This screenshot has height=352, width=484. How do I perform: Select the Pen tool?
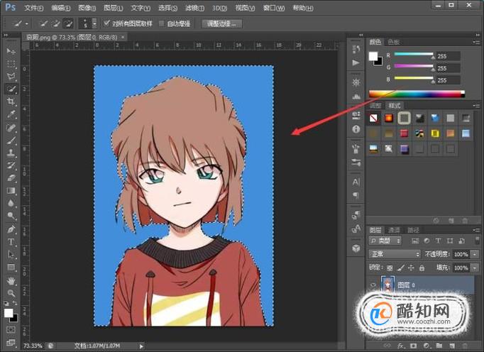coord(11,229)
